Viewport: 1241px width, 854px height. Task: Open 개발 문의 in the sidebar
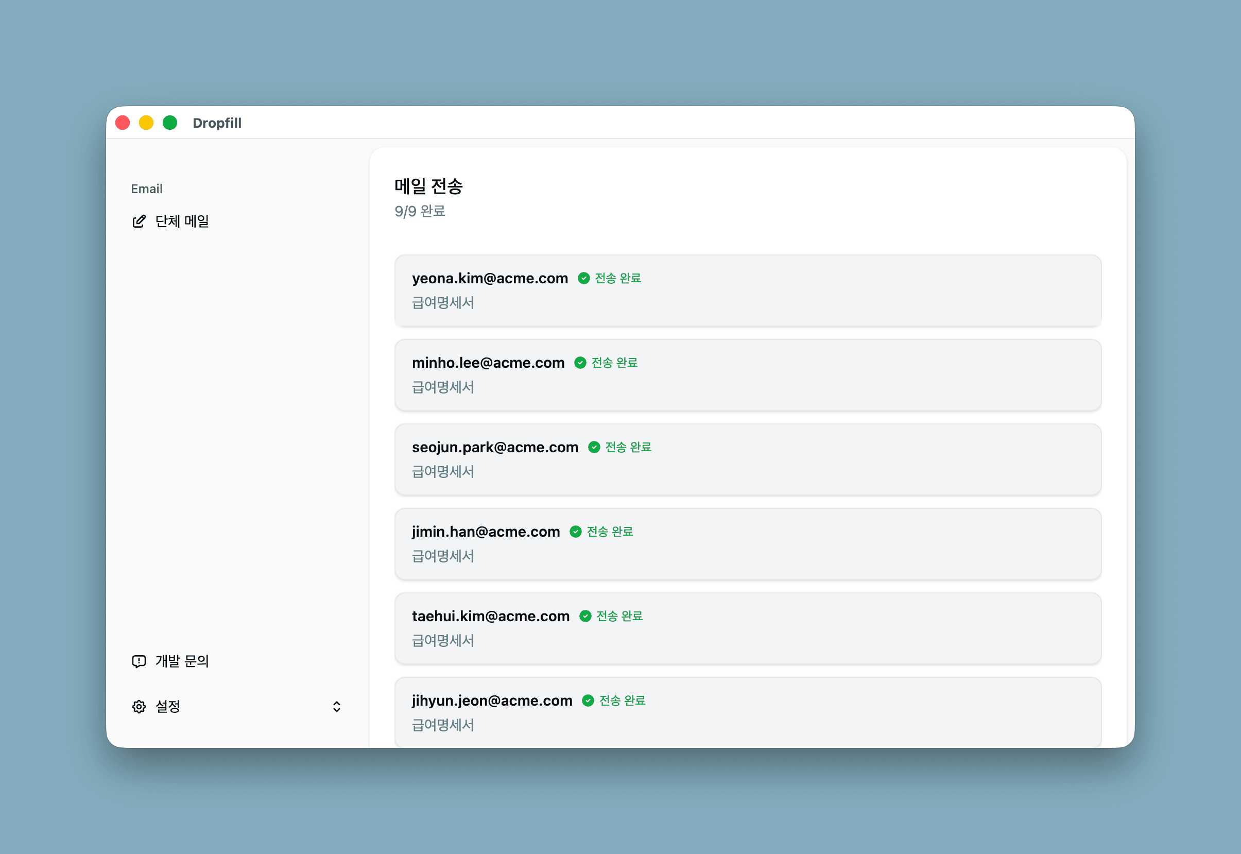point(182,661)
